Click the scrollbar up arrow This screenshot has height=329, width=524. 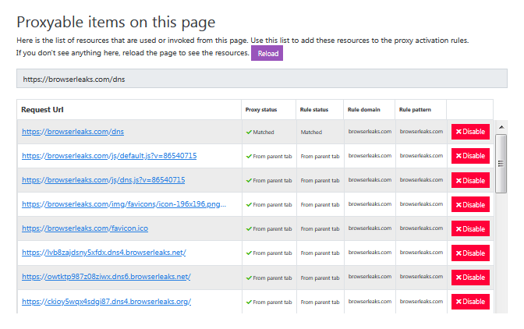501,126
